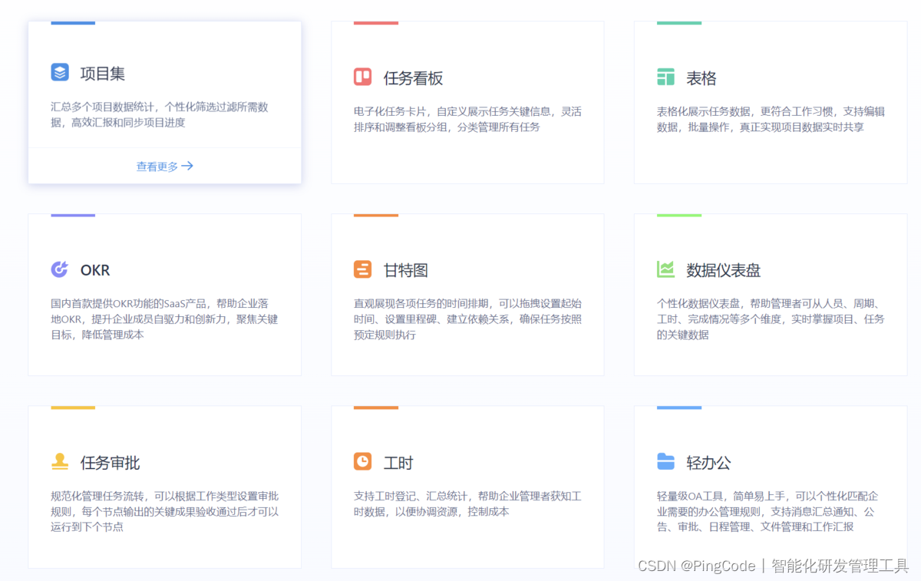921x581 pixels.
Task: Click the 数据仪表盘 chart icon
Action: (665, 269)
